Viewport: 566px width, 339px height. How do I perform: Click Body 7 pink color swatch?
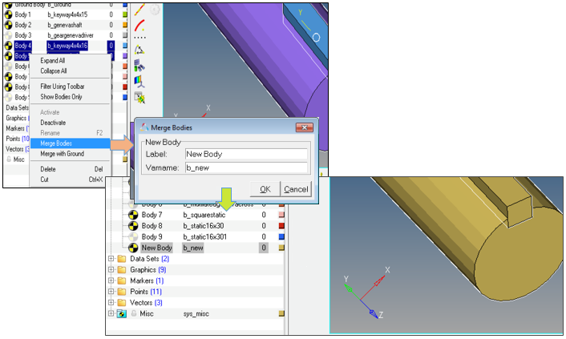[281, 215]
